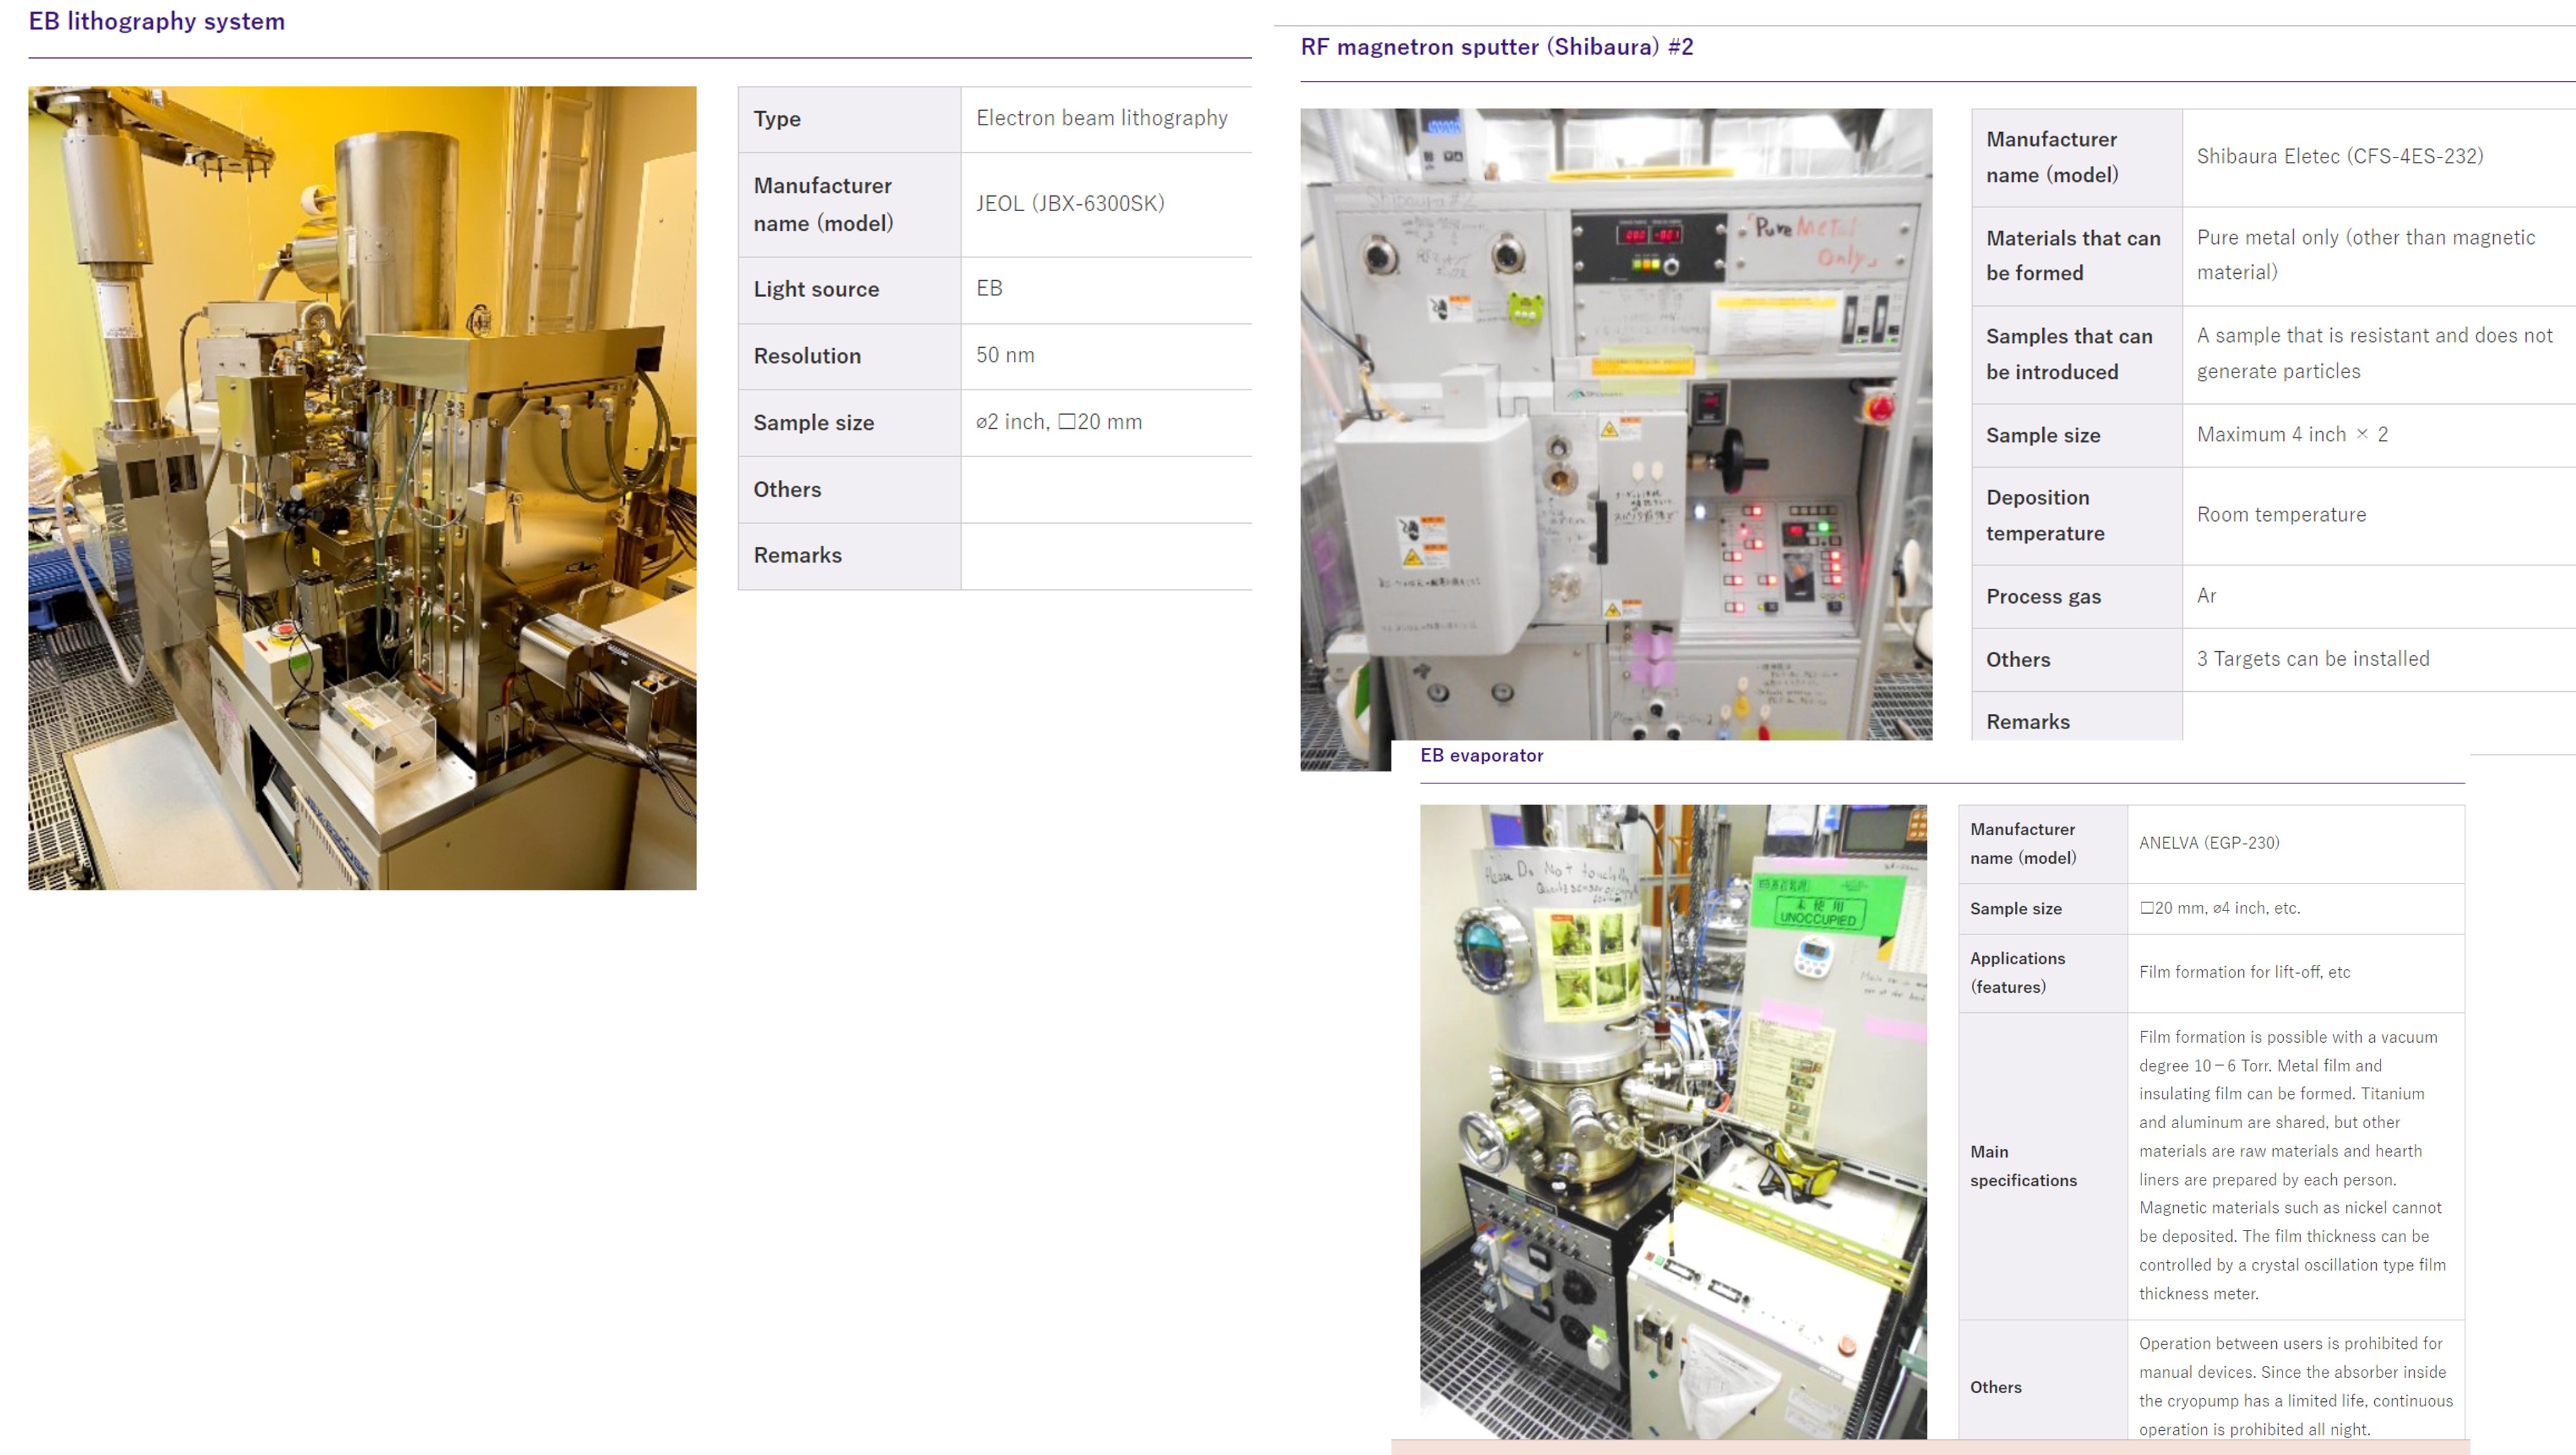Click 'Sample size' label in the lithography table
This screenshot has width=2576, height=1455.
pyautogui.click(x=813, y=423)
